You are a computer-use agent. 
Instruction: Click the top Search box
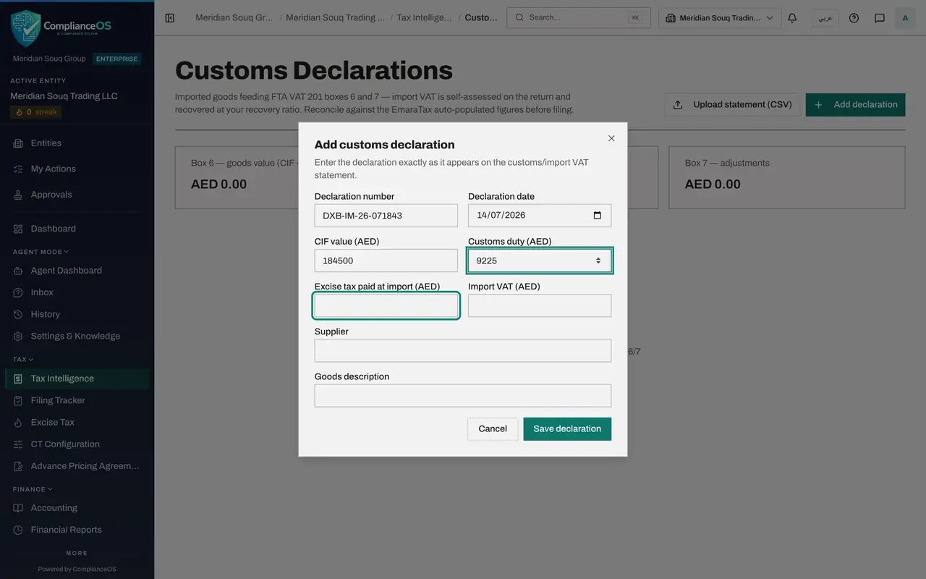pos(579,18)
